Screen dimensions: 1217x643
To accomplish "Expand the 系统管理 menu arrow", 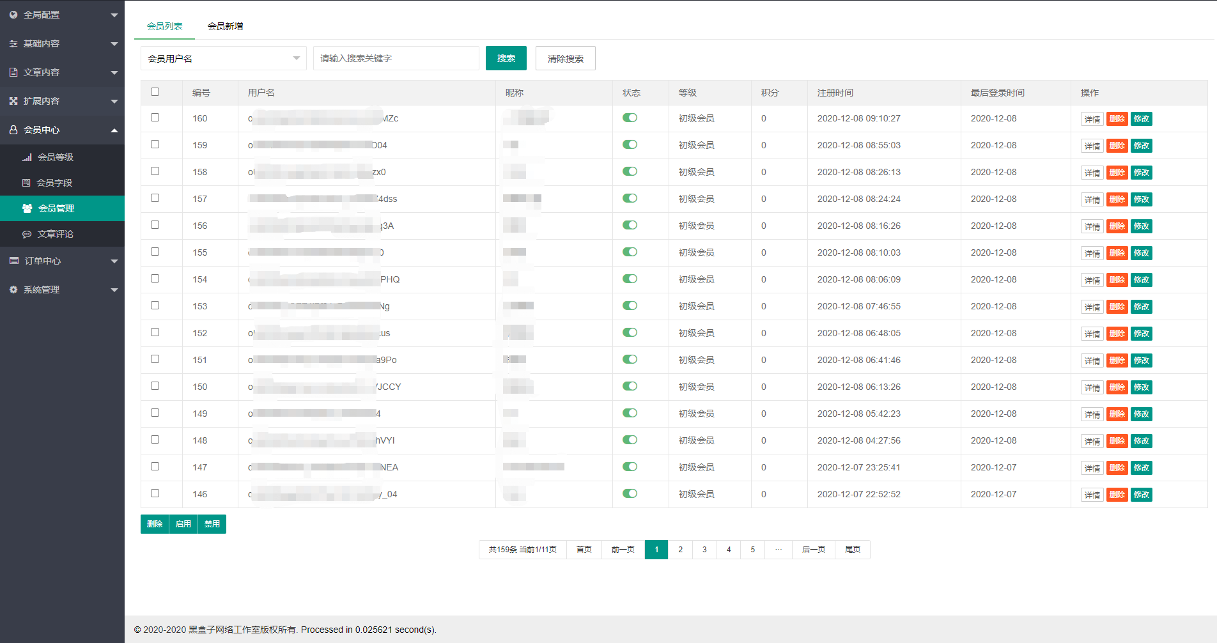I will pos(114,290).
